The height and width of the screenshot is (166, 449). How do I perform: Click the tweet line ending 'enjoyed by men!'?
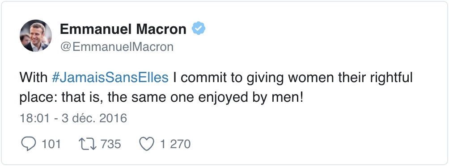(x=161, y=98)
